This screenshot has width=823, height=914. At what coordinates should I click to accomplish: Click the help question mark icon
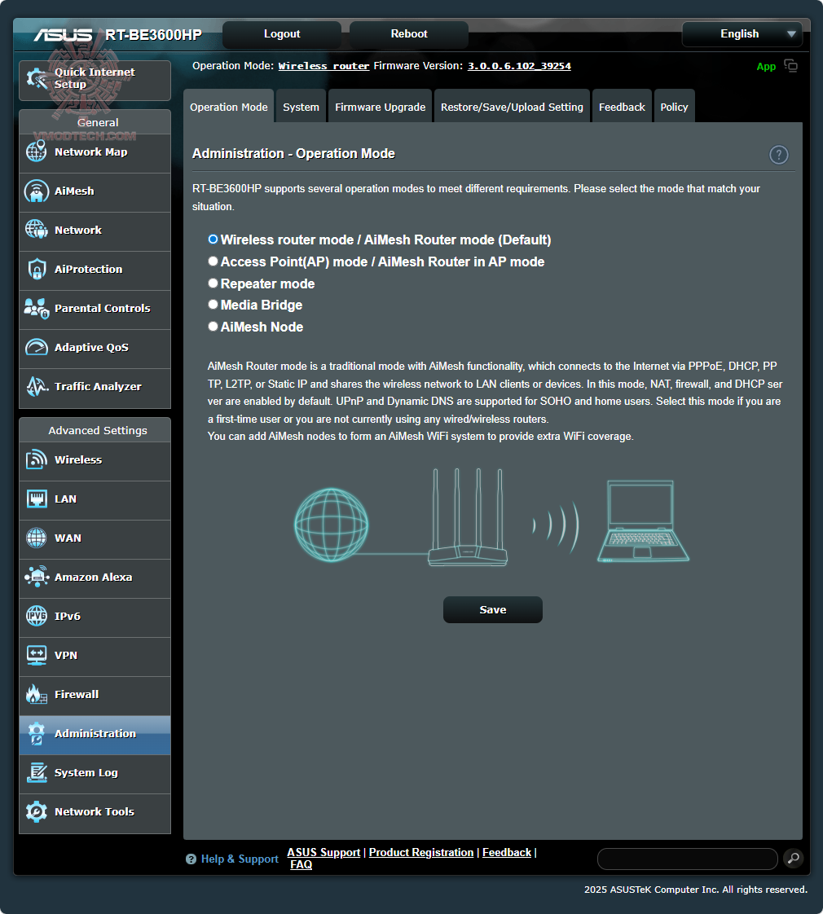779,155
